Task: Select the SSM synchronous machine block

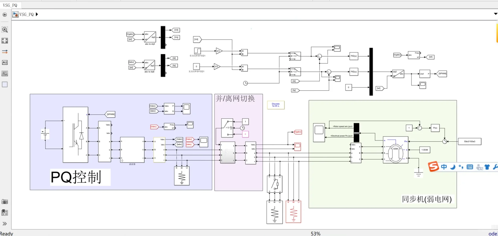Action: pos(395,150)
